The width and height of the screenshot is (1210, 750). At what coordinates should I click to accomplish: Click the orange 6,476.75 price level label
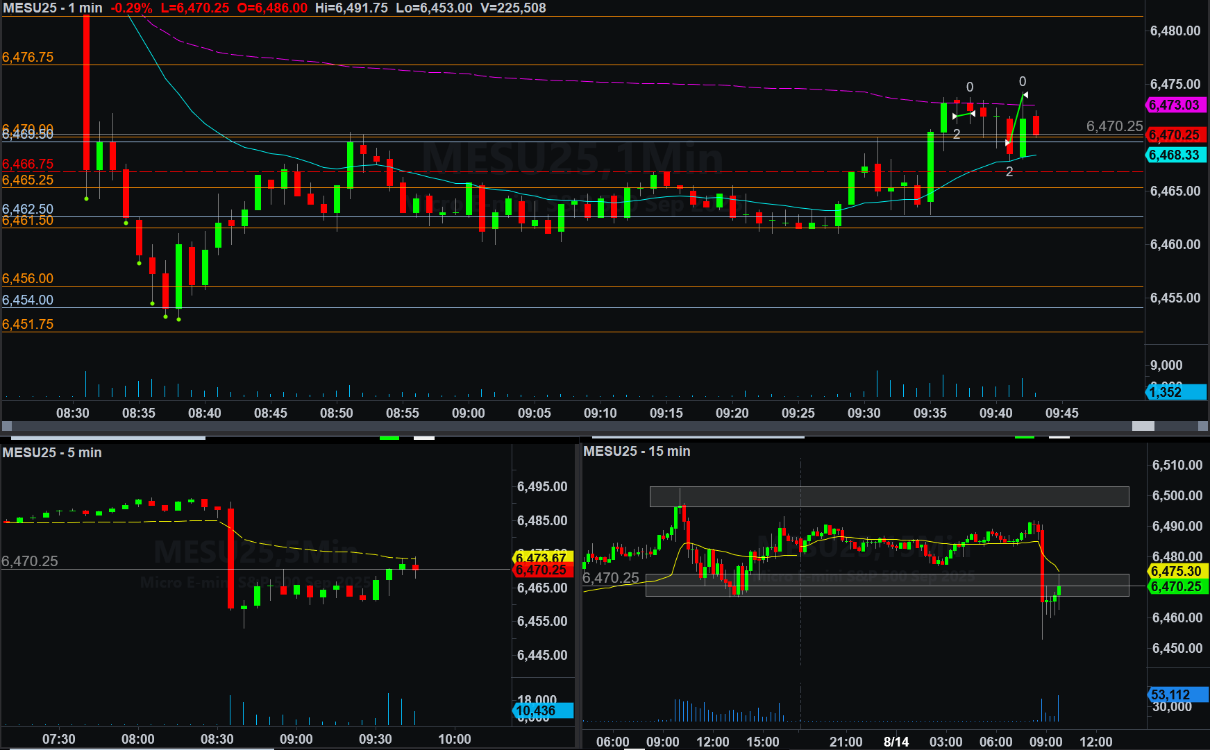tap(28, 57)
